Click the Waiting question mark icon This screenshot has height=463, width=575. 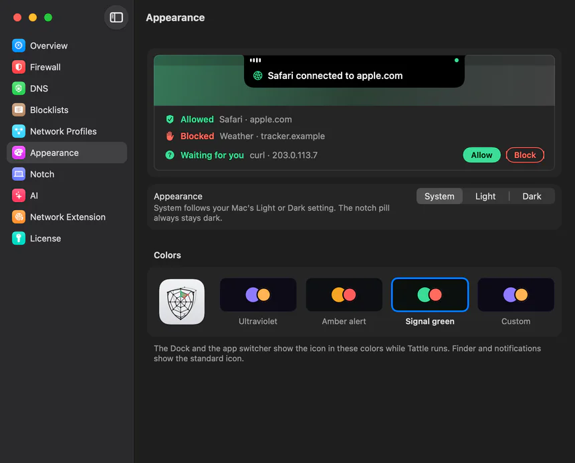pyautogui.click(x=170, y=155)
